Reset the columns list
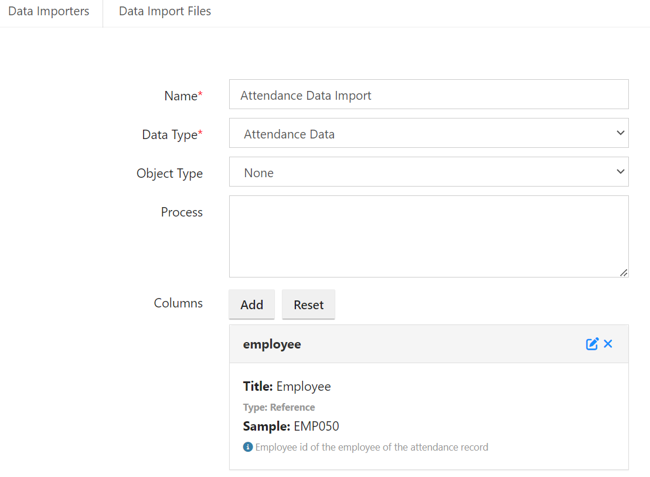 tap(308, 305)
